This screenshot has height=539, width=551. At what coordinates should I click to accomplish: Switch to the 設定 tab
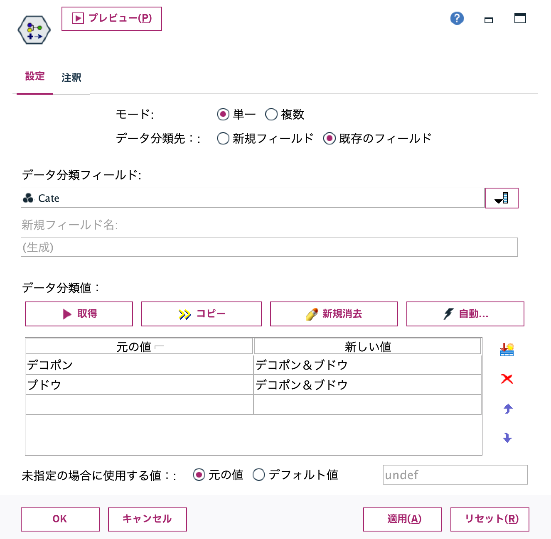click(35, 76)
